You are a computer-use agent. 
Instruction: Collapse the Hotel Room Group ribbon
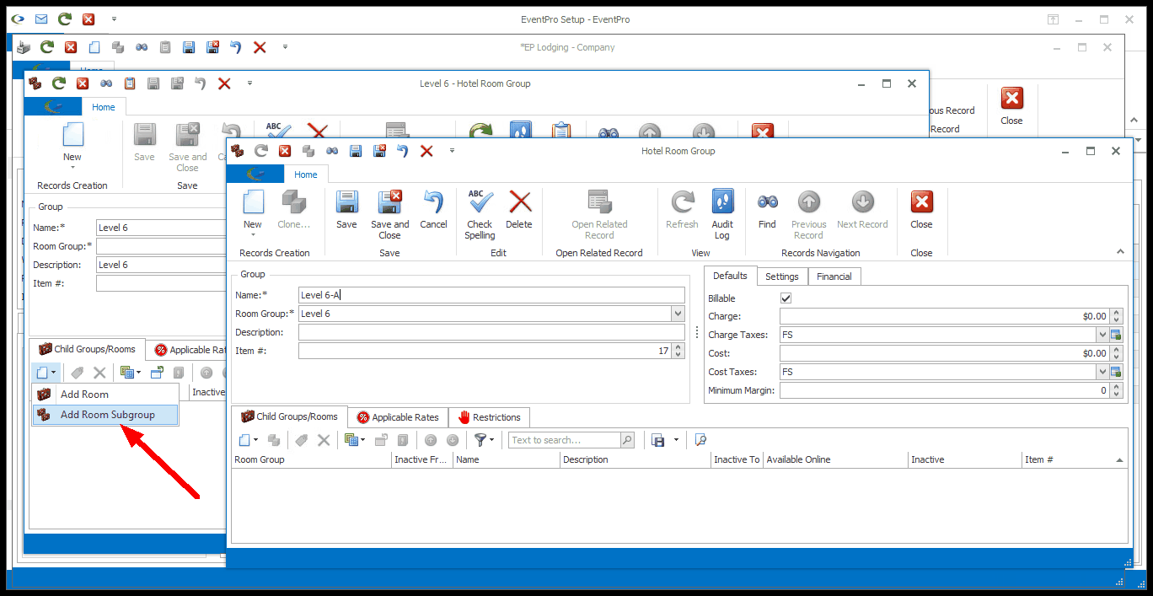(x=1120, y=251)
